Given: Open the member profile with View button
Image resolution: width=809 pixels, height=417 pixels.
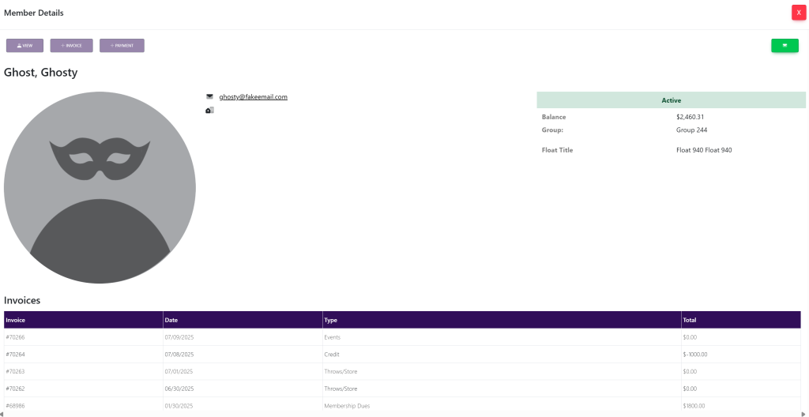Looking at the screenshot, I should tap(24, 46).
